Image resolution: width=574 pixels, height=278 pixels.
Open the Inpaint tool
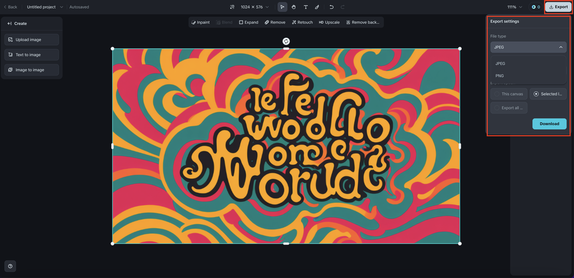click(x=200, y=22)
